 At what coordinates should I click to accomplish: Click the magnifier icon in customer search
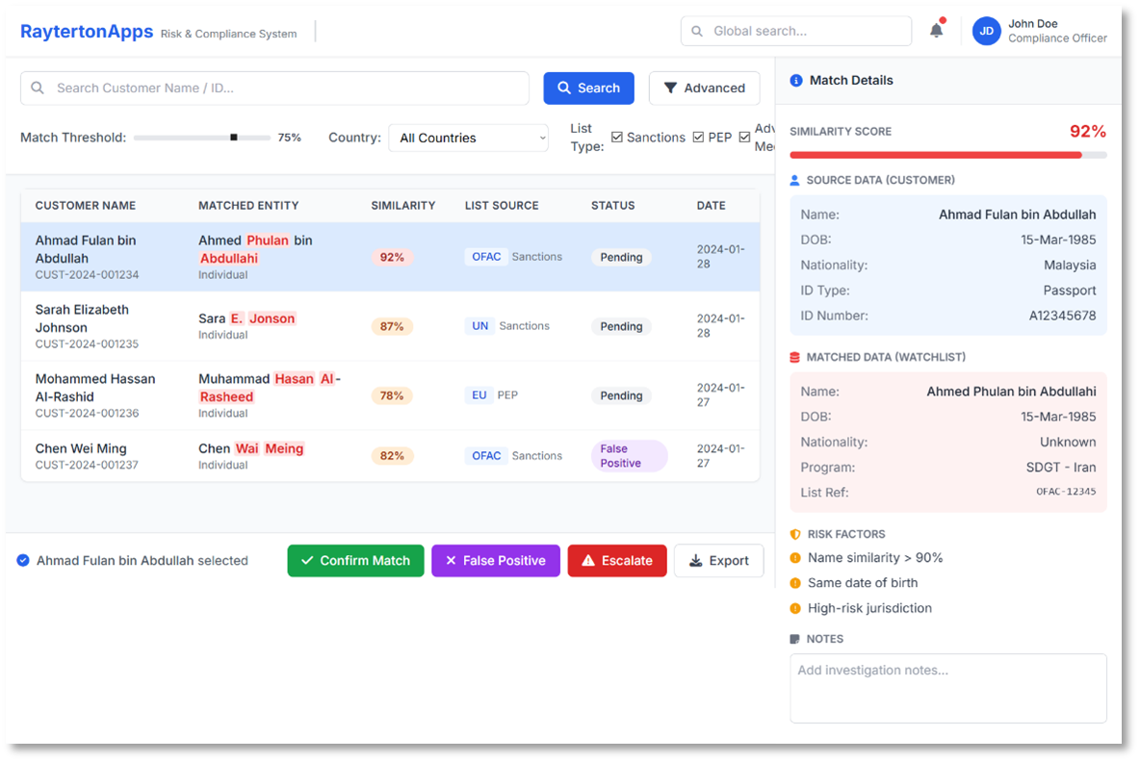(38, 88)
